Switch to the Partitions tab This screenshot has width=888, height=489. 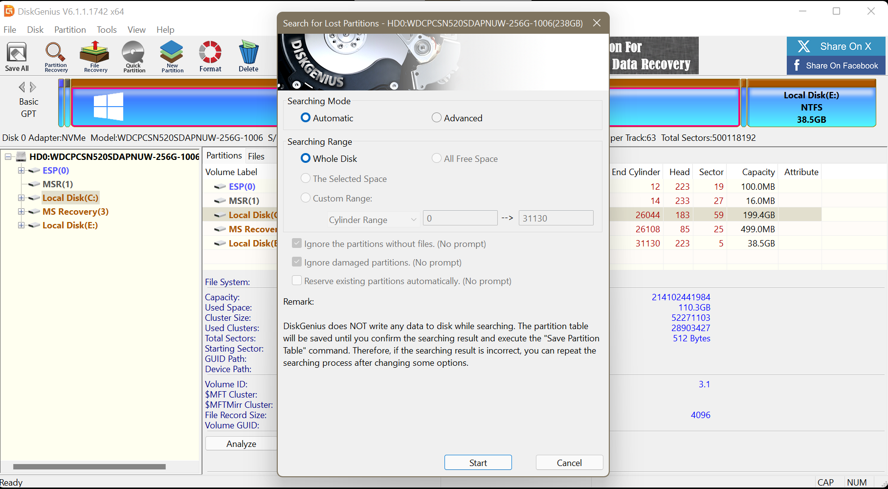click(x=224, y=156)
